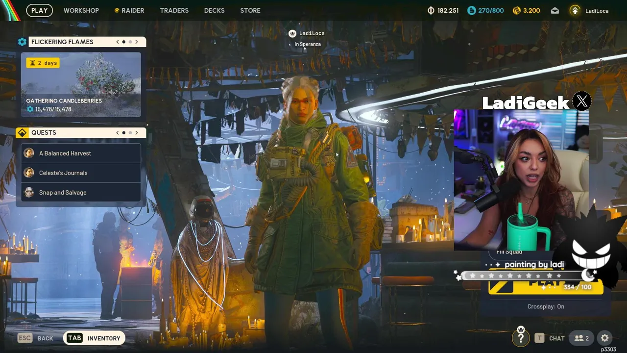627x353 pixels.
Task: Click Snap and Salvage quest giver portrait
Action: 29,193
